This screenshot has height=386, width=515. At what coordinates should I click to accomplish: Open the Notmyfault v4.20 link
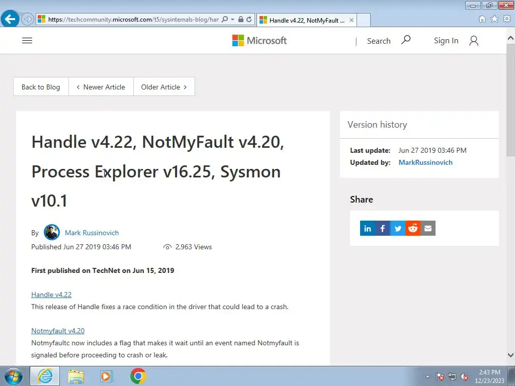[x=58, y=331]
